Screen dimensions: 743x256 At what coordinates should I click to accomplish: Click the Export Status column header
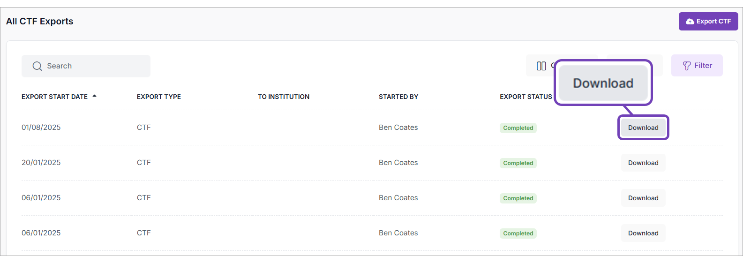526,97
